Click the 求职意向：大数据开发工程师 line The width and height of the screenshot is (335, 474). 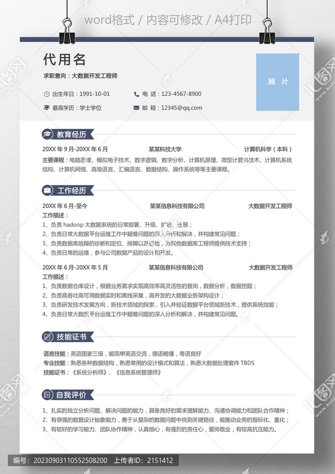tap(80, 76)
